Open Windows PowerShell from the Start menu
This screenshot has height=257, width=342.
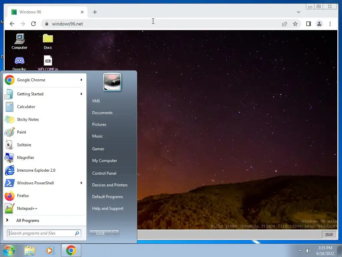pos(45,183)
